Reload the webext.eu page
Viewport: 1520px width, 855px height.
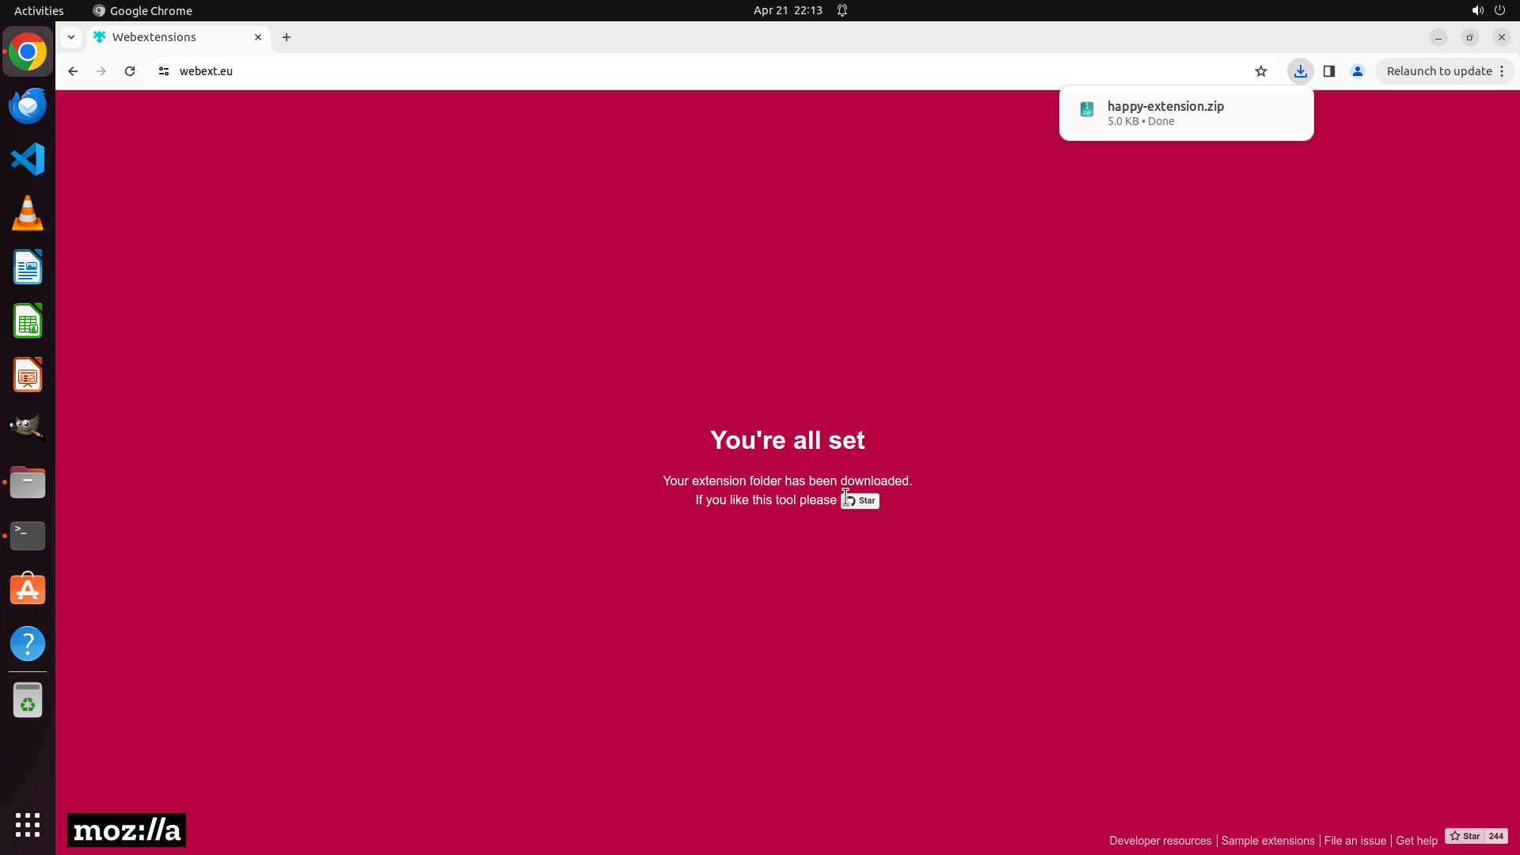(x=130, y=71)
